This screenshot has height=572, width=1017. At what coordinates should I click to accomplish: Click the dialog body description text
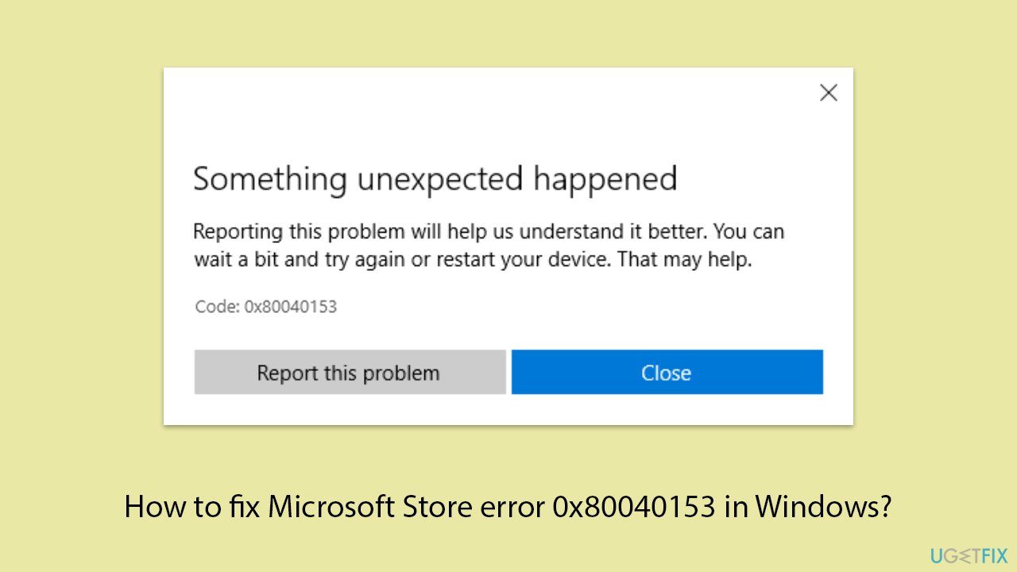(x=489, y=245)
